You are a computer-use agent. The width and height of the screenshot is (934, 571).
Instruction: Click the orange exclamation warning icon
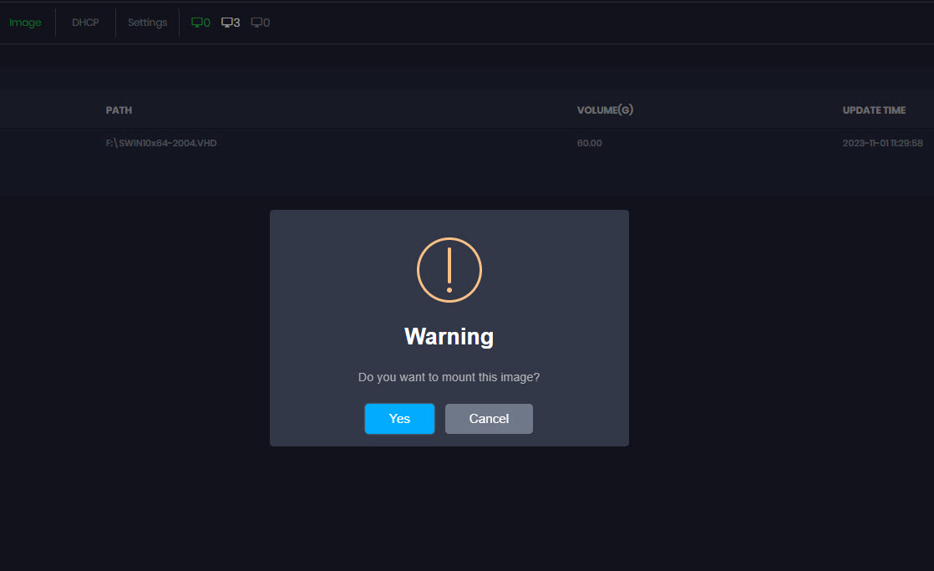[449, 270]
